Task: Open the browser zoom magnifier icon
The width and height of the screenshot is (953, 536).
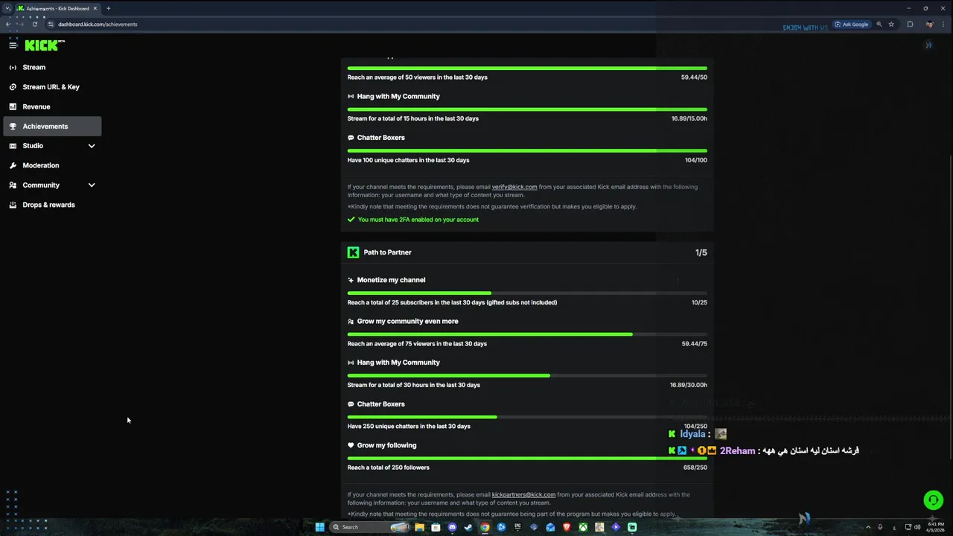Action: click(879, 25)
